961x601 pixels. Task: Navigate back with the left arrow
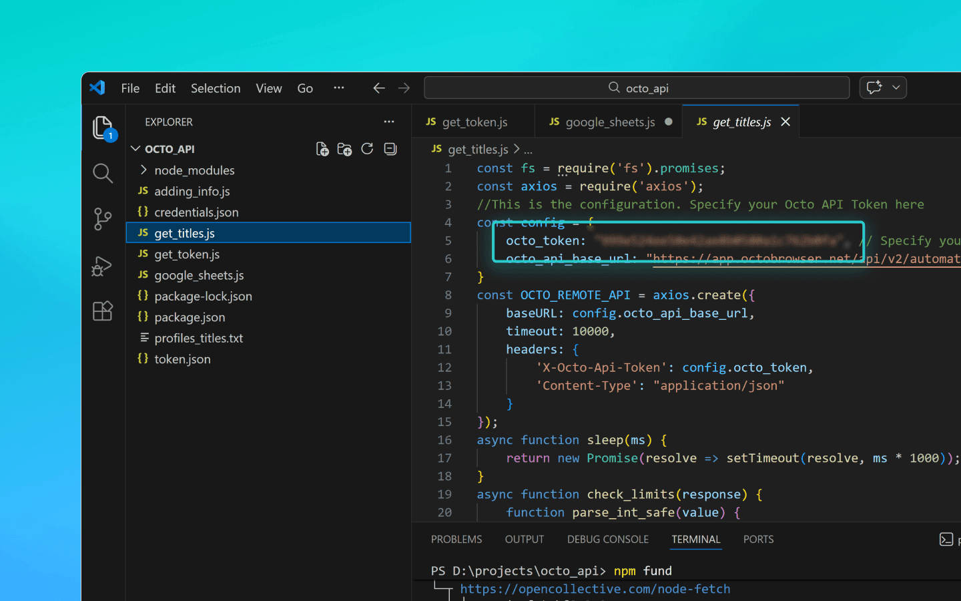click(379, 88)
